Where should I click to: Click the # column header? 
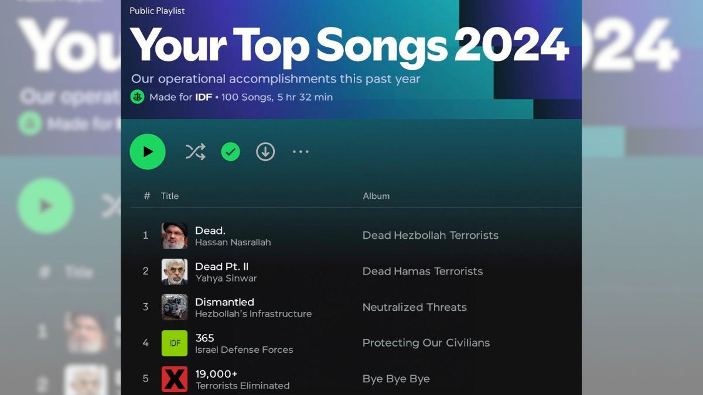click(147, 196)
